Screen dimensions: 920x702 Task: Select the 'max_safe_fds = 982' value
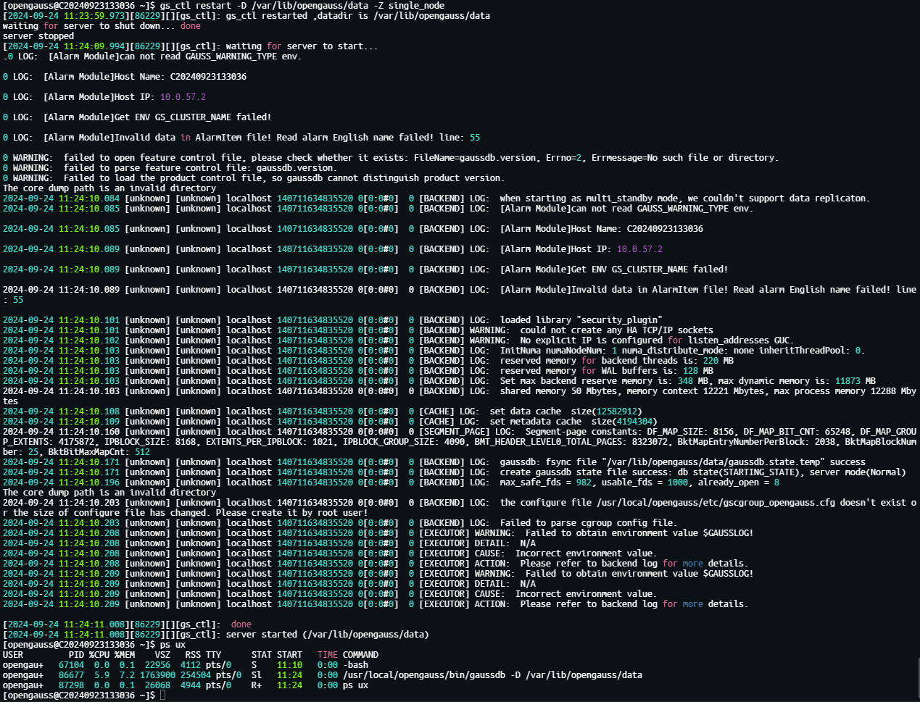546,482
